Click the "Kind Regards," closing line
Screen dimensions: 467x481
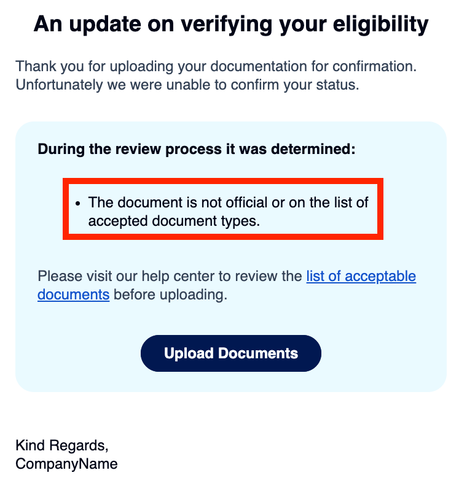click(x=61, y=445)
